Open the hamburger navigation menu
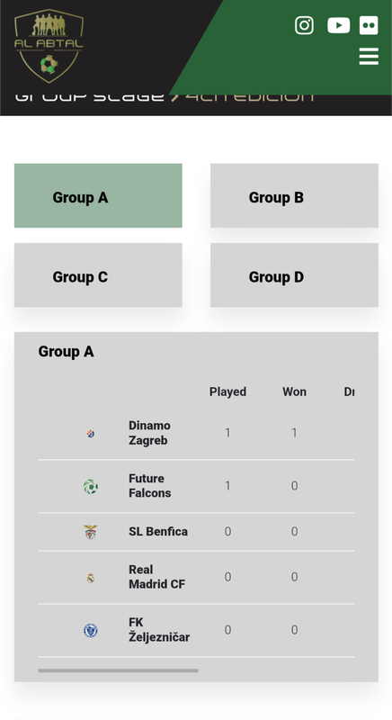The image size is (392, 720). click(369, 57)
